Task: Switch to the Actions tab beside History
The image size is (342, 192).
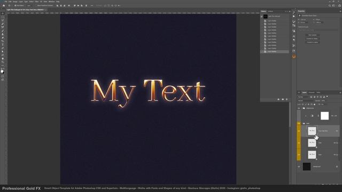Action: (x=270, y=11)
